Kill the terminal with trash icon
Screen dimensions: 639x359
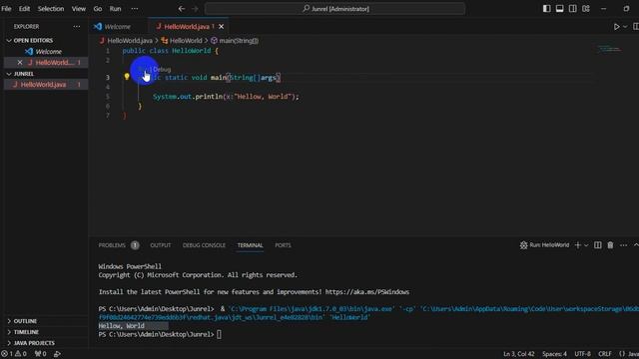[x=610, y=245]
